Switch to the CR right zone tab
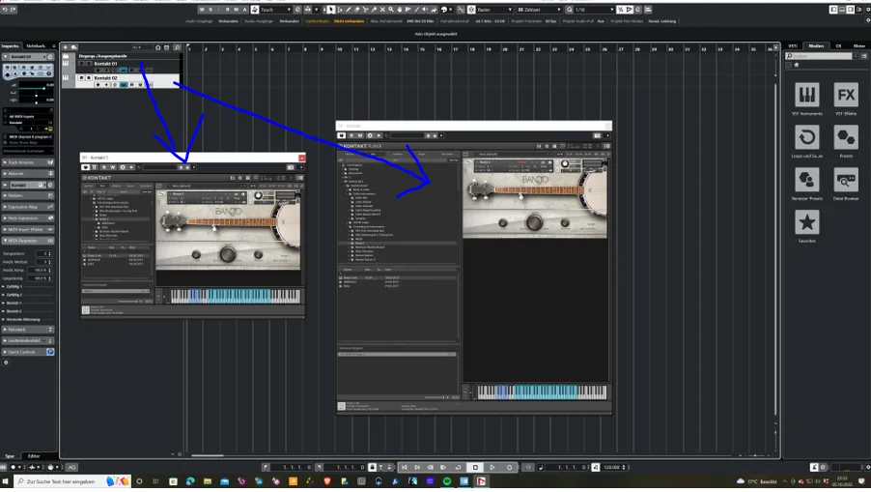 pyautogui.click(x=838, y=46)
